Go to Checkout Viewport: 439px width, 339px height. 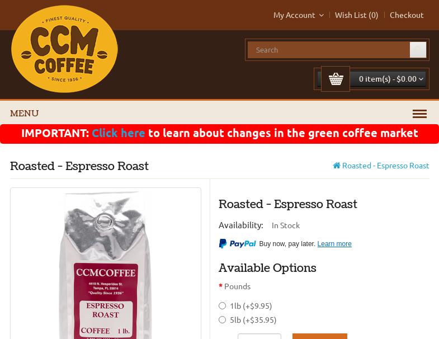(x=407, y=15)
